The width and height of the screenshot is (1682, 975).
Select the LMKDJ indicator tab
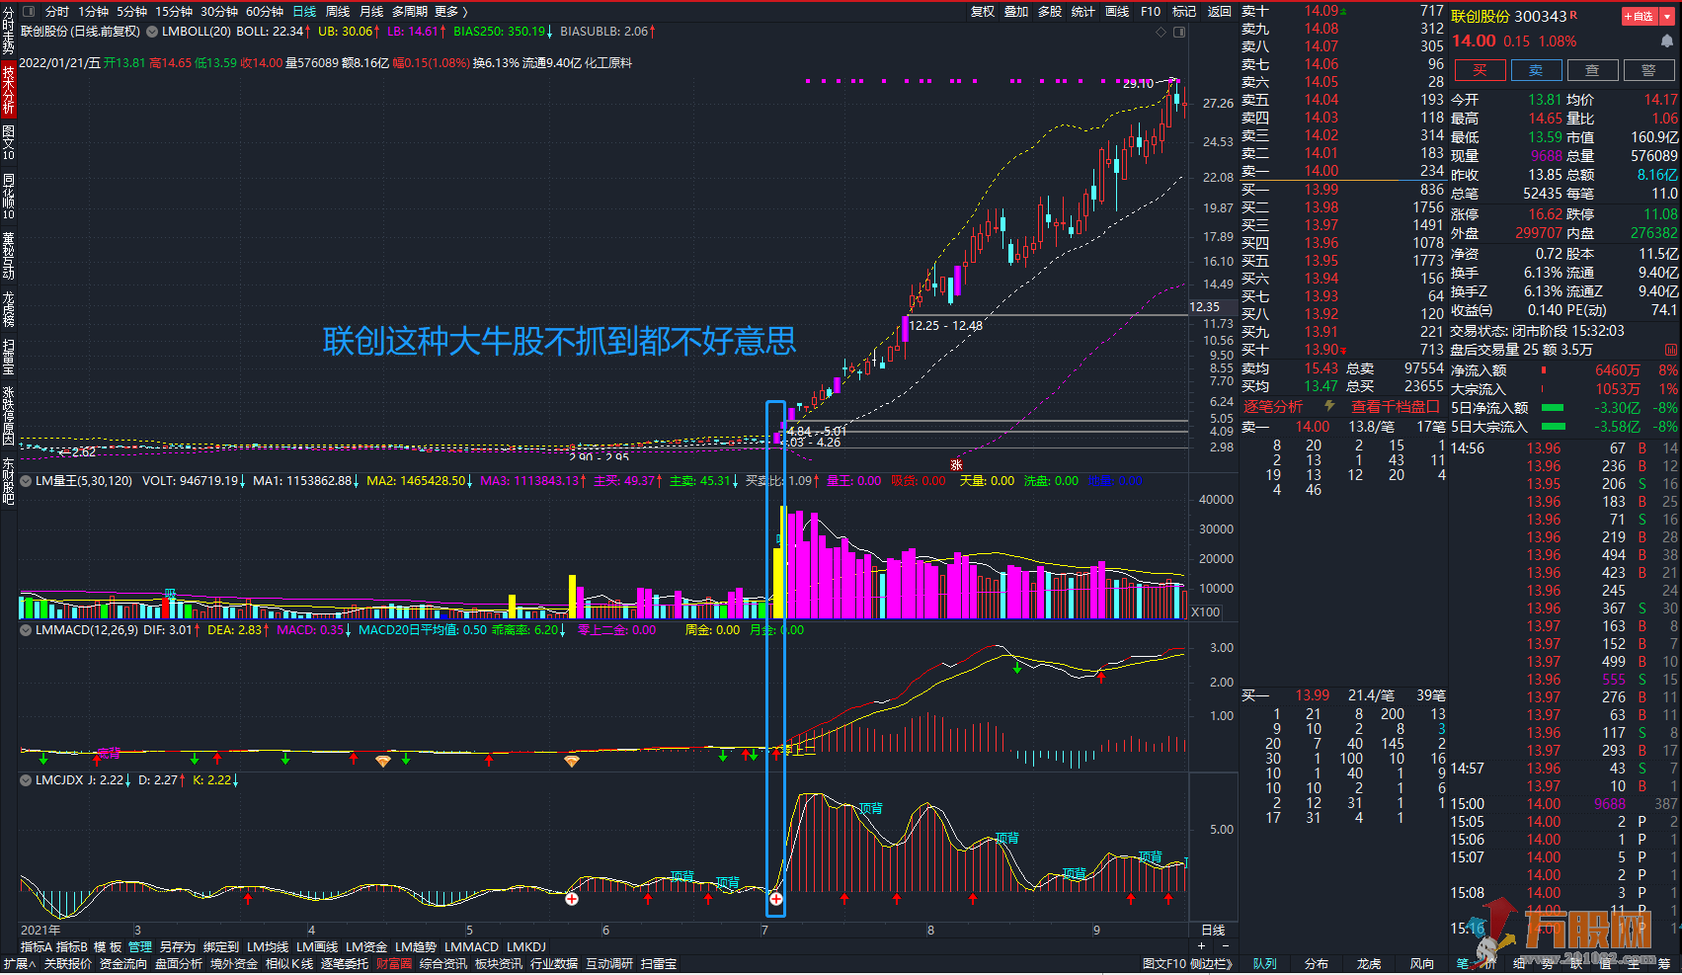click(526, 947)
